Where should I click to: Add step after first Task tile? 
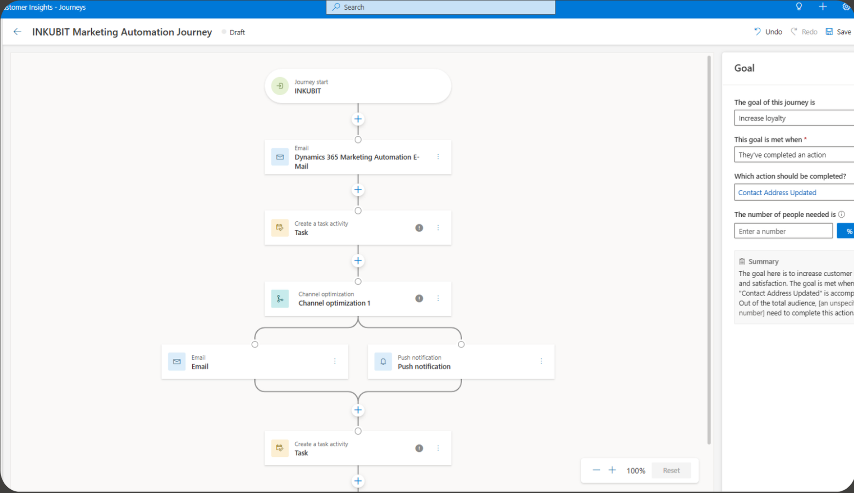point(358,261)
